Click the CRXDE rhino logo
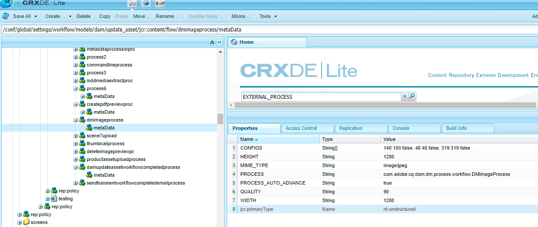 [7, 3]
